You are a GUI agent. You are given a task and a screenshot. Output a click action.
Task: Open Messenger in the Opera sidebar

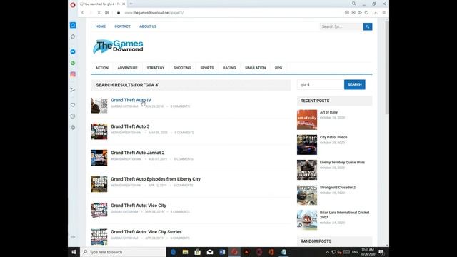point(73,51)
